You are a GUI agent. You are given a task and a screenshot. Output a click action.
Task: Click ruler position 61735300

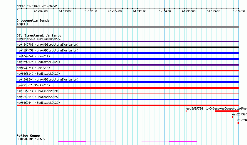[x=140, y=11]
